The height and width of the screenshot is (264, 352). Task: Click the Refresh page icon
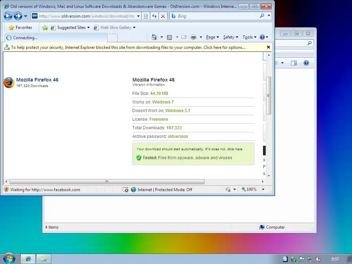(x=154, y=16)
